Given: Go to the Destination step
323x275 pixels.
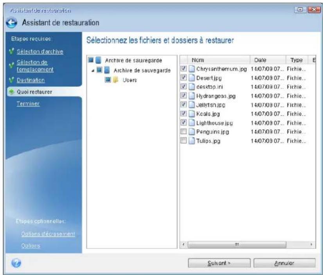Looking at the screenshot, I should point(31,80).
